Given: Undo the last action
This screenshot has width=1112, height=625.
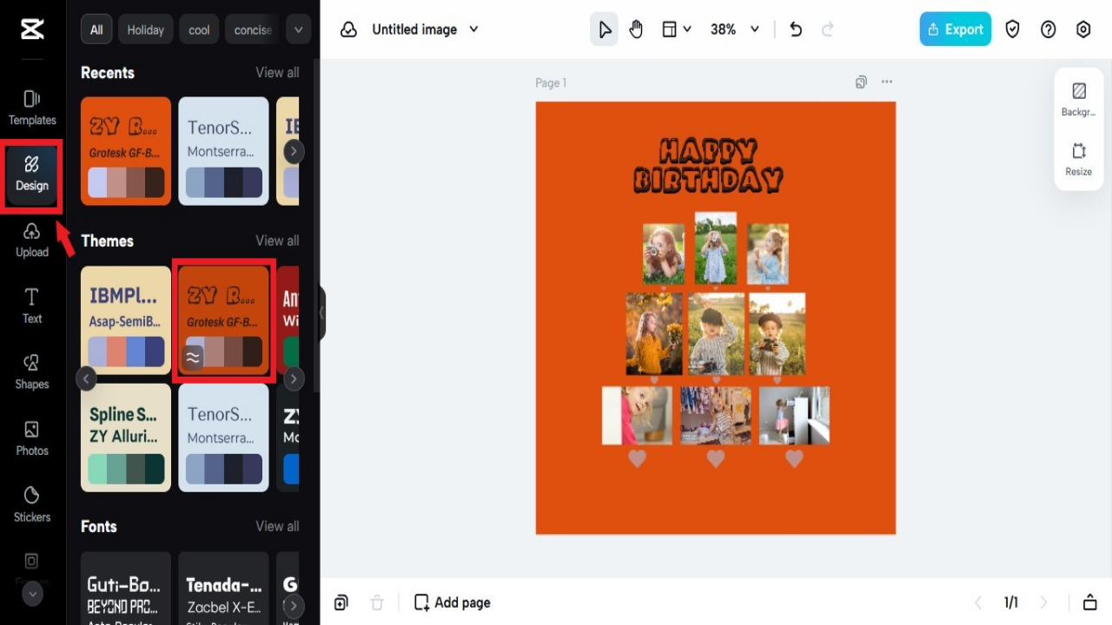Looking at the screenshot, I should point(795,29).
